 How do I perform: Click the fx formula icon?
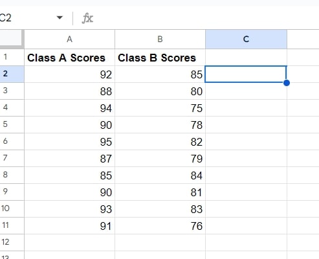(x=87, y=18)
